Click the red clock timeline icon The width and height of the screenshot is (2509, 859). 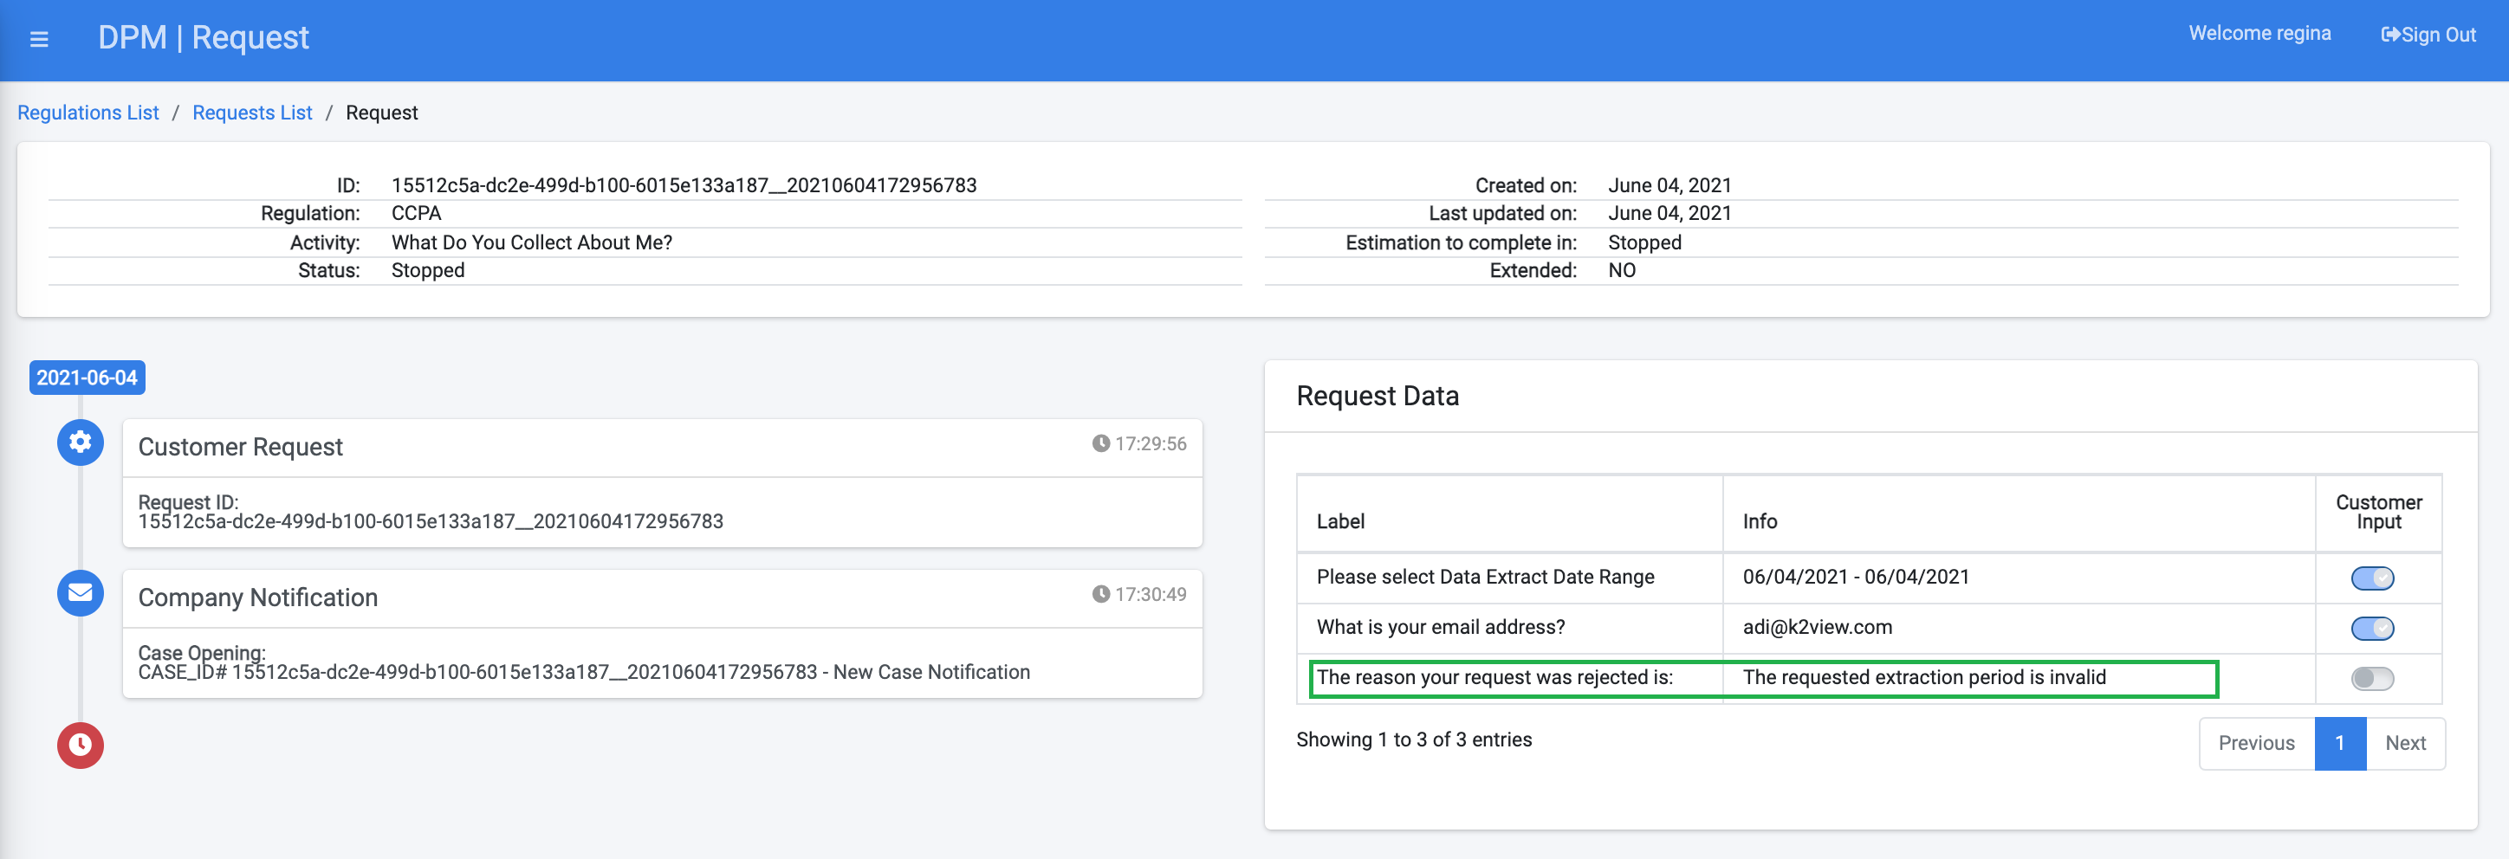click(80, 745)
